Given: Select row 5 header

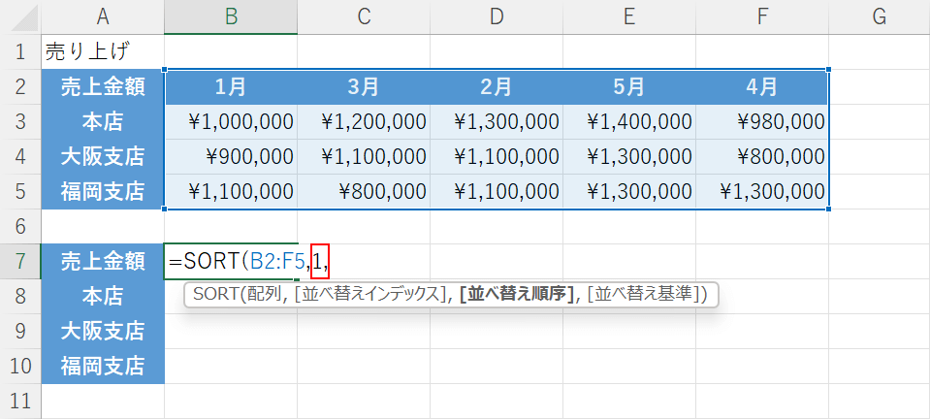Looking at the screenshot, I should pos(20,192).
